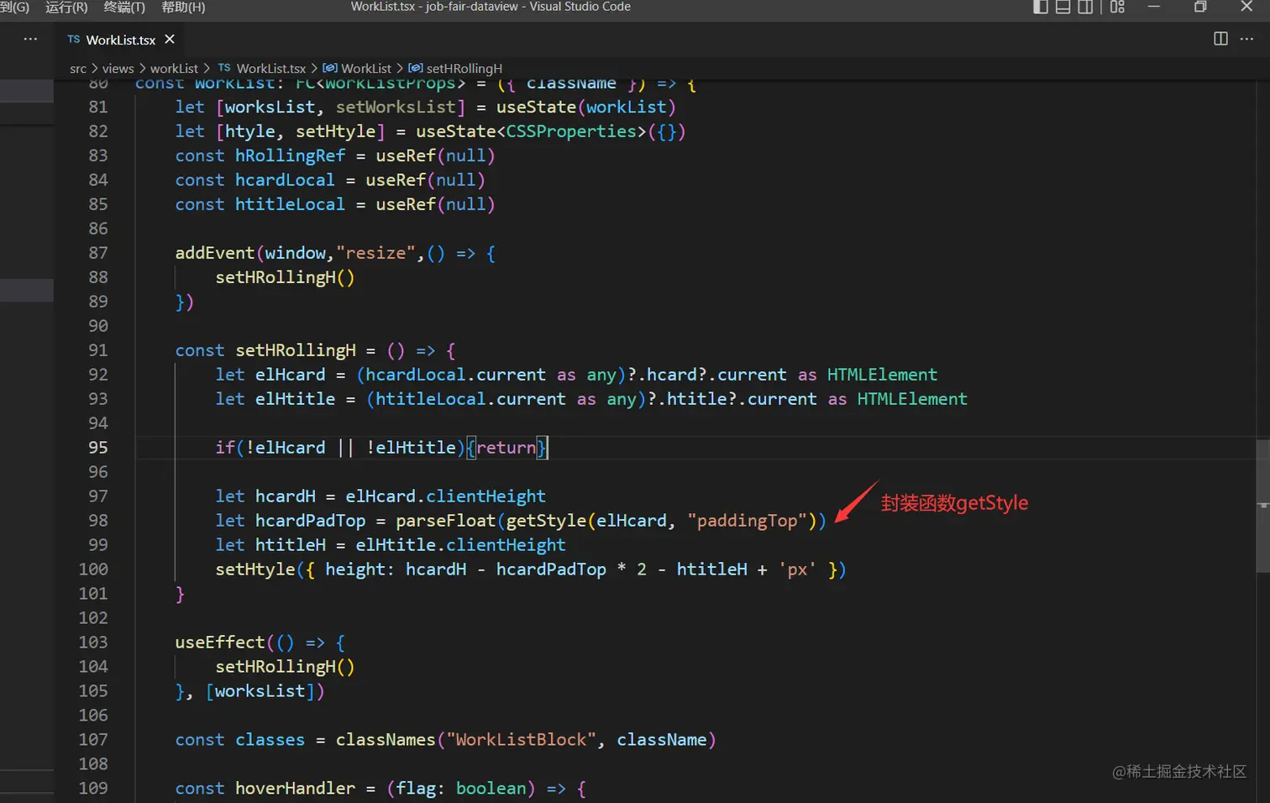
Task: Open the side bar ellipsis menu
Action: (x=30, y=39)
